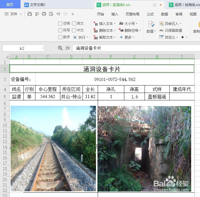Click 只保留数值 keep values only
This screenshot has width=200, height=197.
(x=171, y=30)
